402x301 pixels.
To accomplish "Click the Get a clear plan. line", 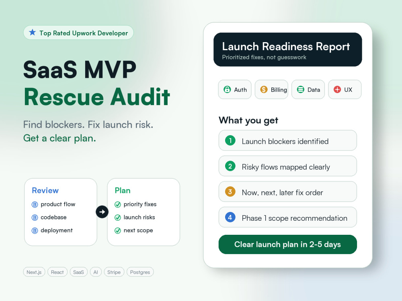I will tap(59, 138).
